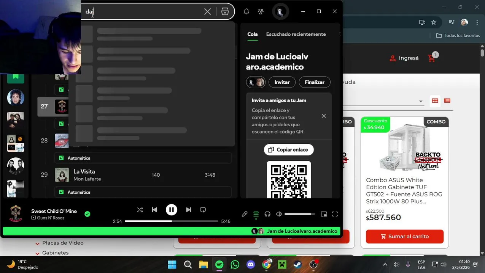The width and height of the screenshot is (485, 273).
Task: Open Spotify profile avatar menu
Action: tap(280, 12)
